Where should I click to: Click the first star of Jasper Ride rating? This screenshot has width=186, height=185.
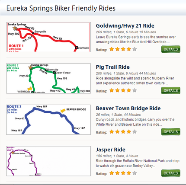tap(112, 173)
